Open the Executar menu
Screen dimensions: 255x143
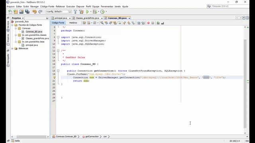(x=71, y=6)
